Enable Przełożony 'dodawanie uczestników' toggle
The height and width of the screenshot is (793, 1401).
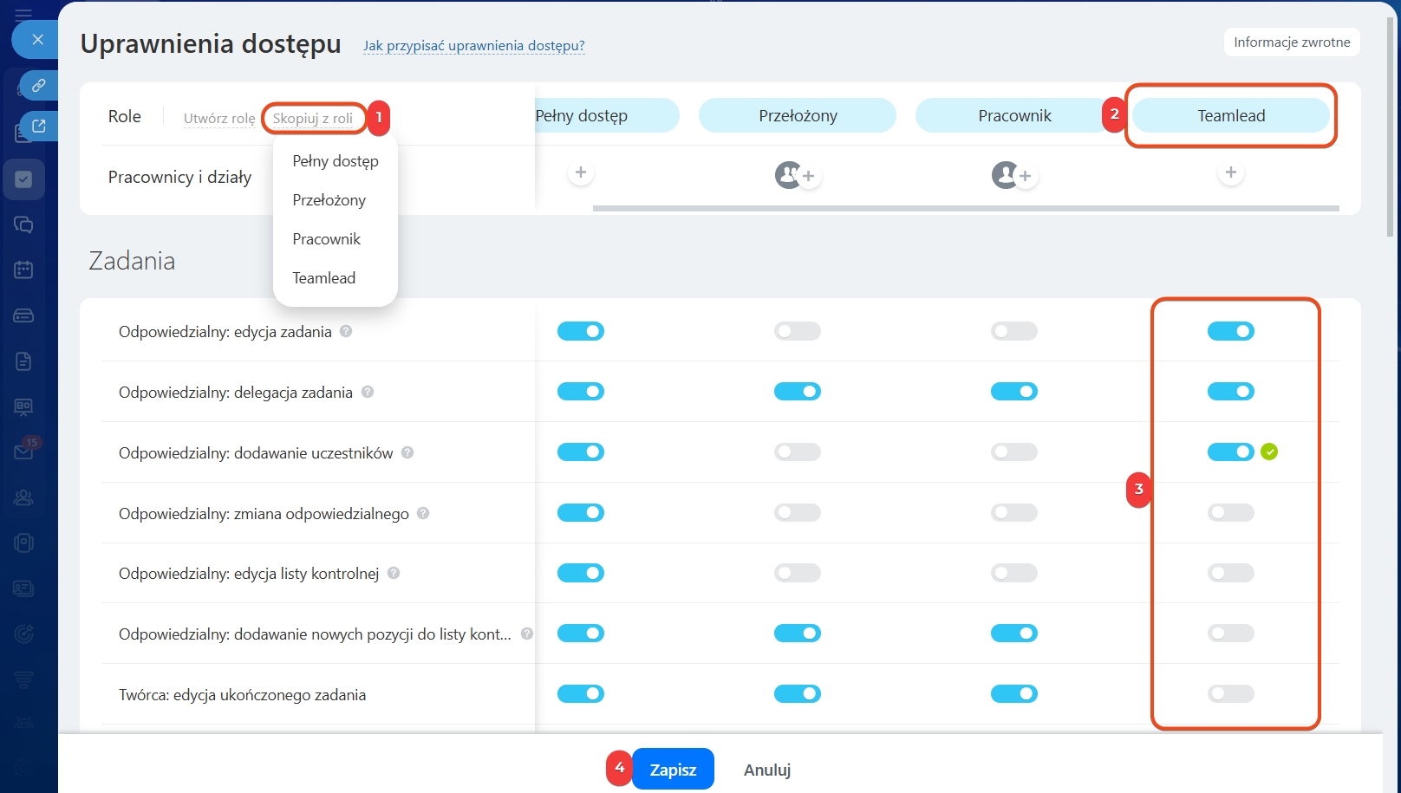point(797,452)
